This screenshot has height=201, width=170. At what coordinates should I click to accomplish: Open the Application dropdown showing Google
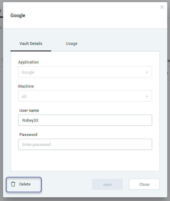[85, 72]
